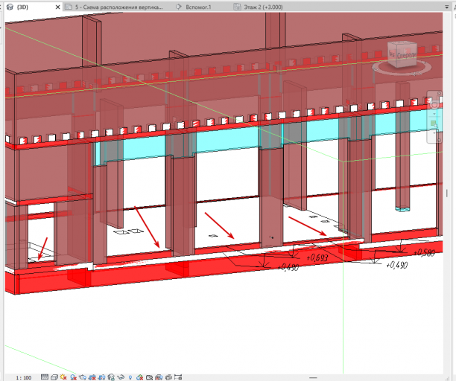Screen dimensions: 456x381
Task: Select the right-hand +0,490 elevation annotation
Action: point(397,265)
